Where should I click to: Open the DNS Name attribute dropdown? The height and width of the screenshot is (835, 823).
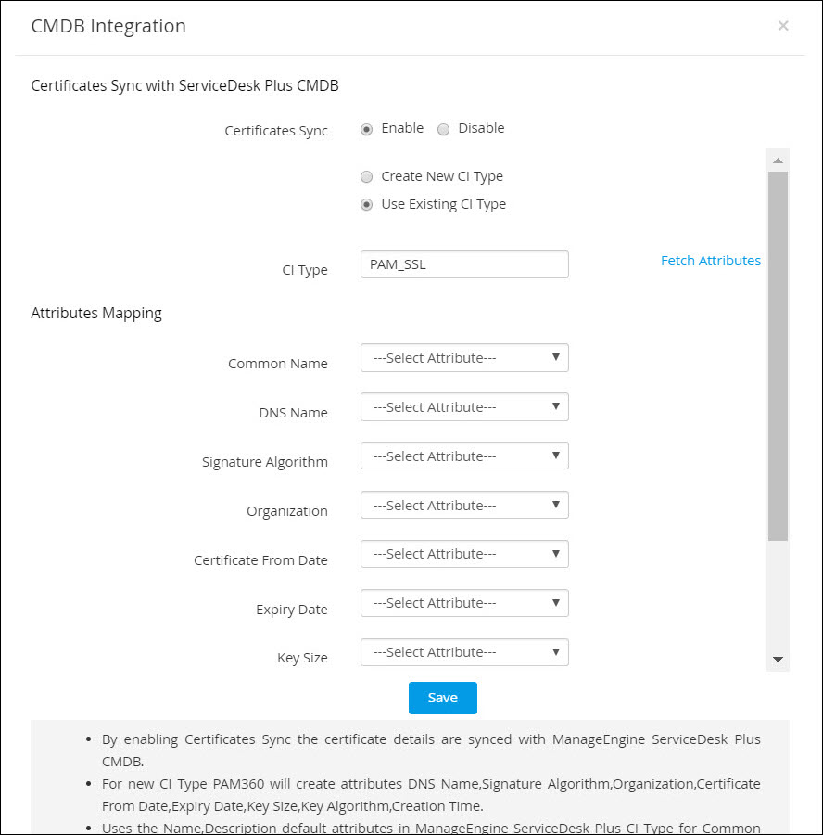[x=463, y=407]
